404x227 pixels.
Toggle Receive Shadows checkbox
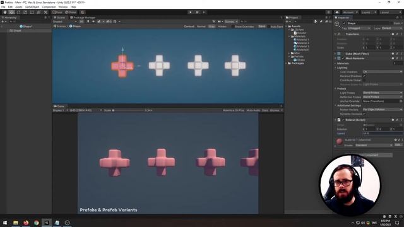click(364, 76)
